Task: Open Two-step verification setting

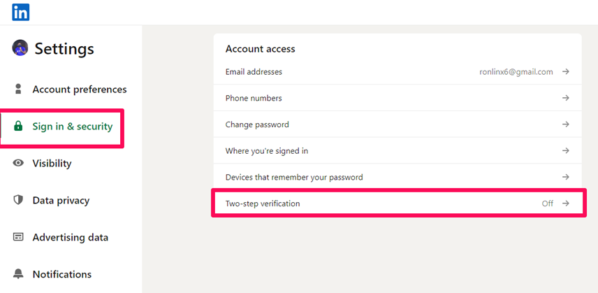Action: click(x=398, y=203)
